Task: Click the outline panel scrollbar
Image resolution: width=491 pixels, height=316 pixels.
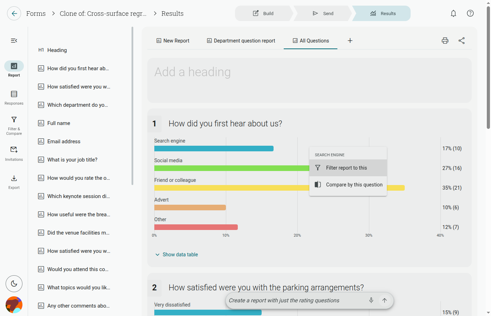Action: pyautogui.click(x=132, y=105)
